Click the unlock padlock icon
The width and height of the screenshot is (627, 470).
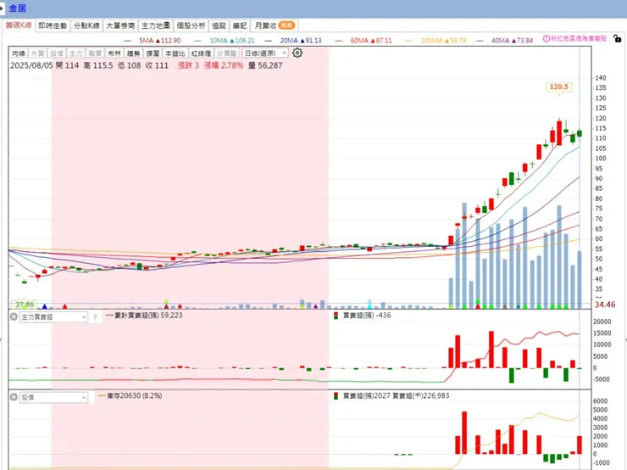(618, 38)
